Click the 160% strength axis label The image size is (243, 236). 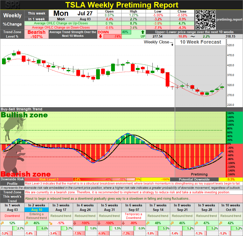pos(230,113)
